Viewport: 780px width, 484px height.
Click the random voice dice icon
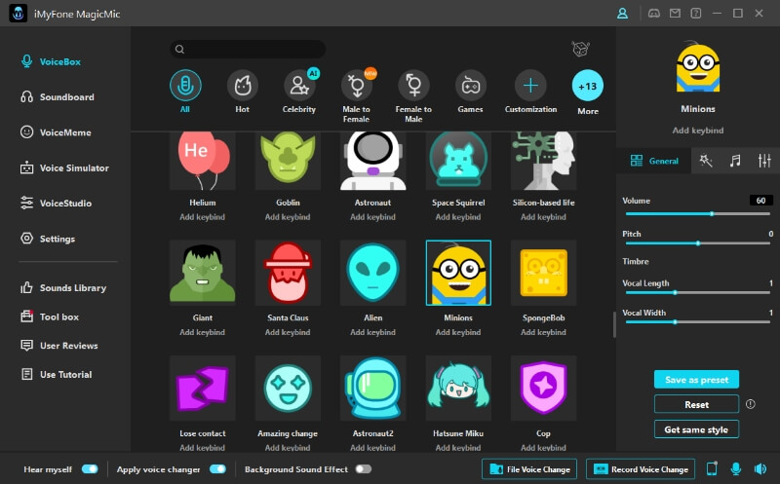point(580,49)
